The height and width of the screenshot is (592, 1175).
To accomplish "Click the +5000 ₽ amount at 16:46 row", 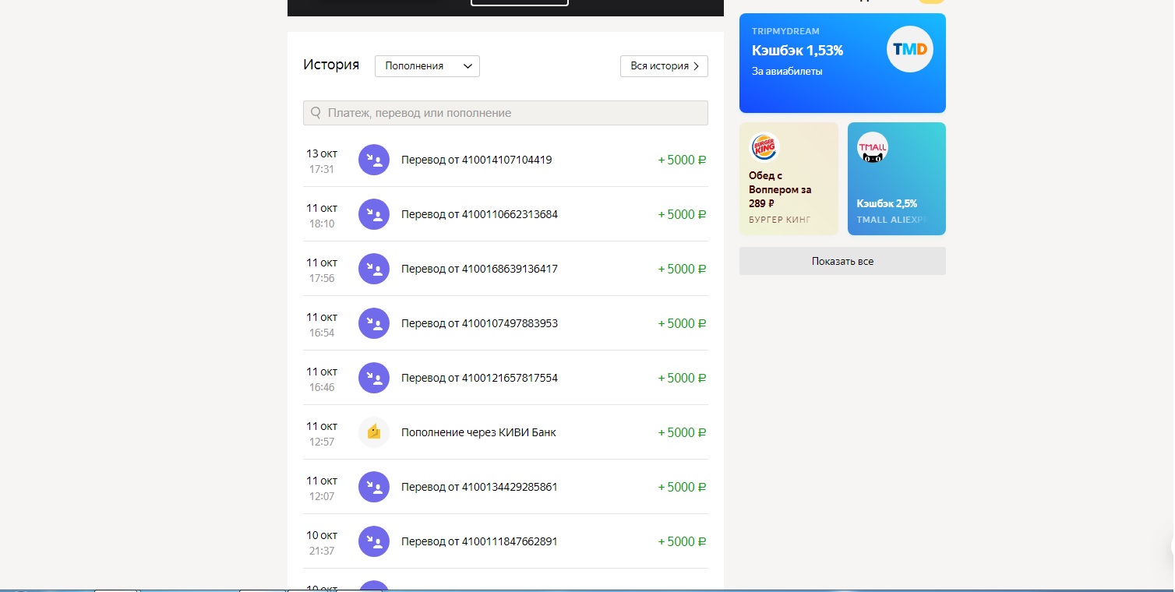I will pos(682,378).
